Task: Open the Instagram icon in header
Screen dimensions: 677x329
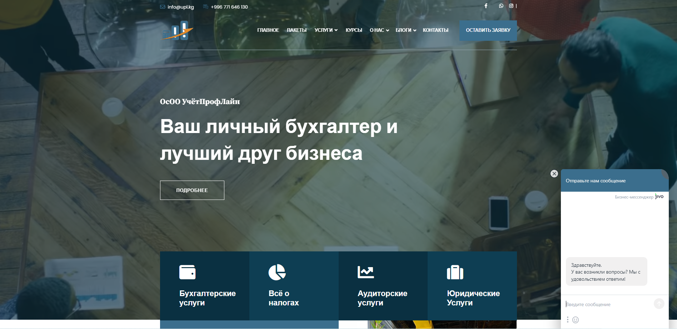Action: click(511, 6)
